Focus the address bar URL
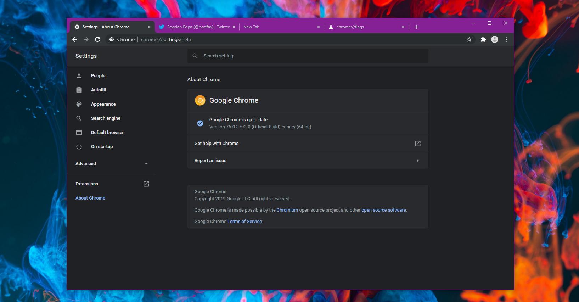The height and width of the screenshot is (302, 579). pos(166,39)
